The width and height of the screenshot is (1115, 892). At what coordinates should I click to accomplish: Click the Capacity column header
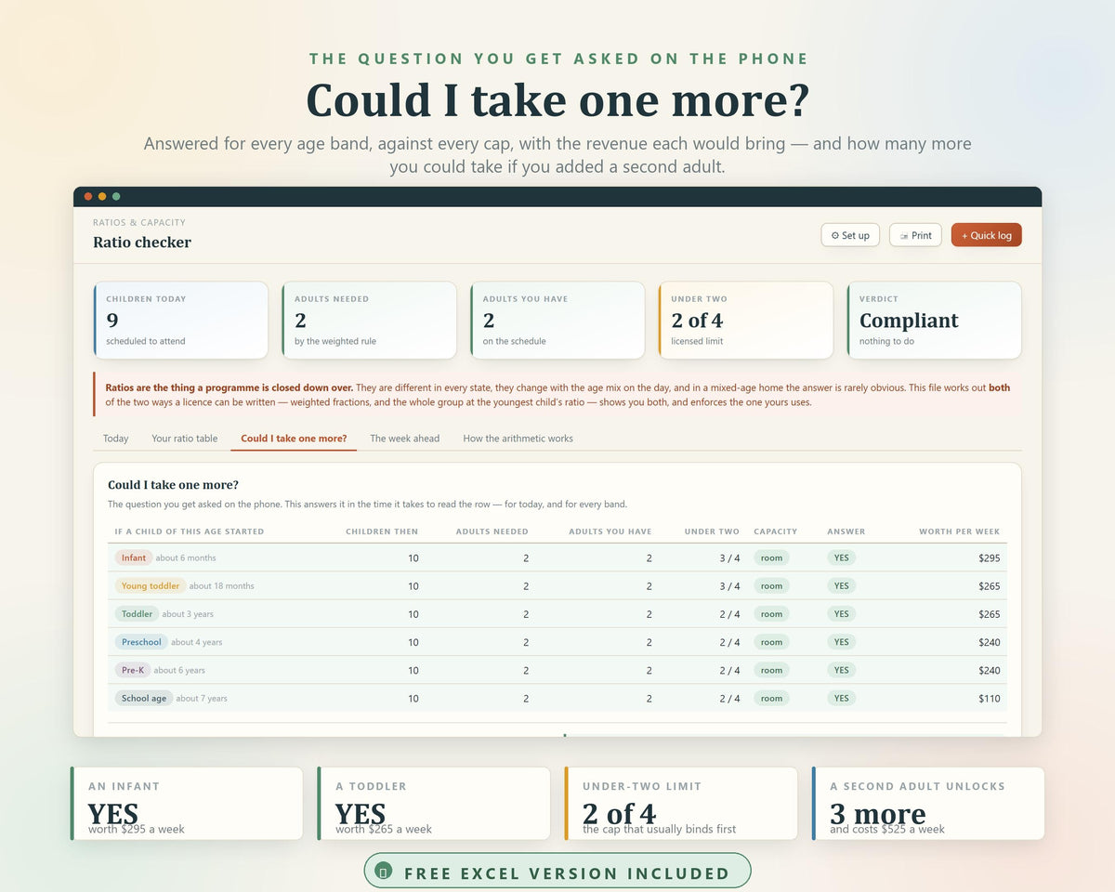(776, 531)
